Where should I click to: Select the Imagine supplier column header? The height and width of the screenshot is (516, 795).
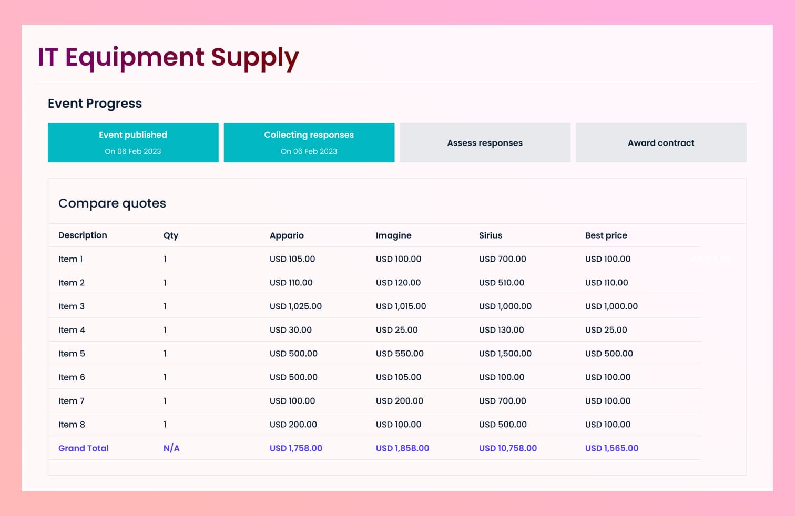(x=393, y=235)
